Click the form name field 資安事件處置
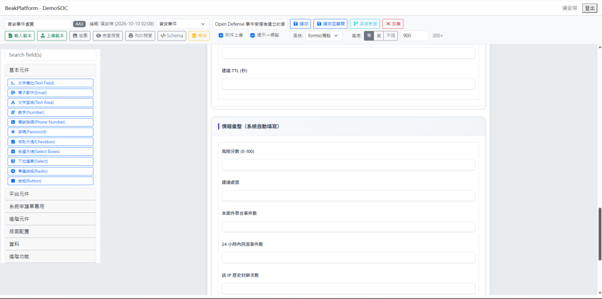602x299 pixels. (x=38, y=23)
